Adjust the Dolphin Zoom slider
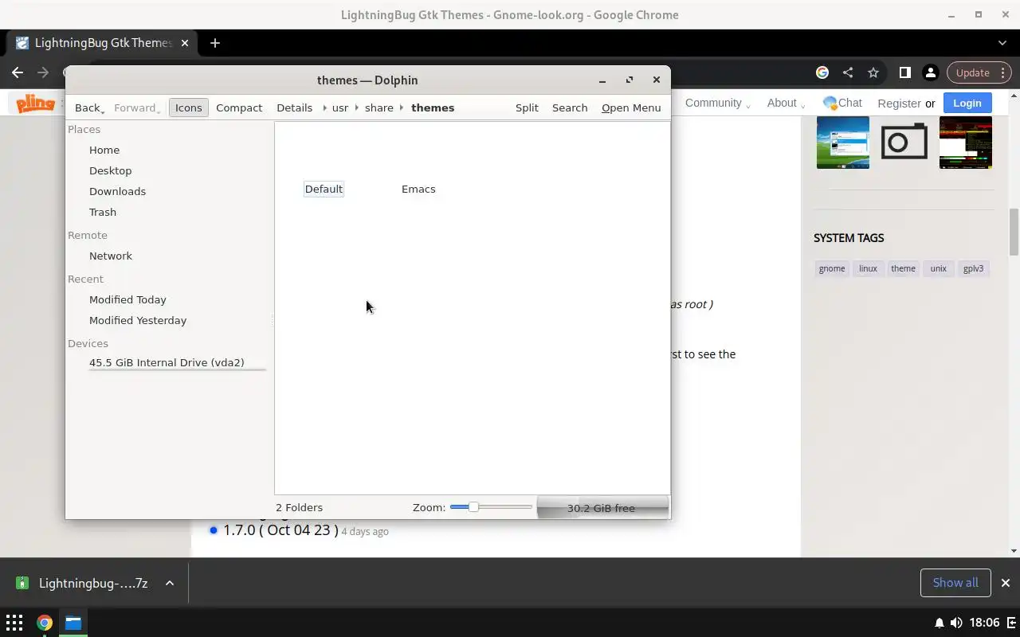 point(491,507)
